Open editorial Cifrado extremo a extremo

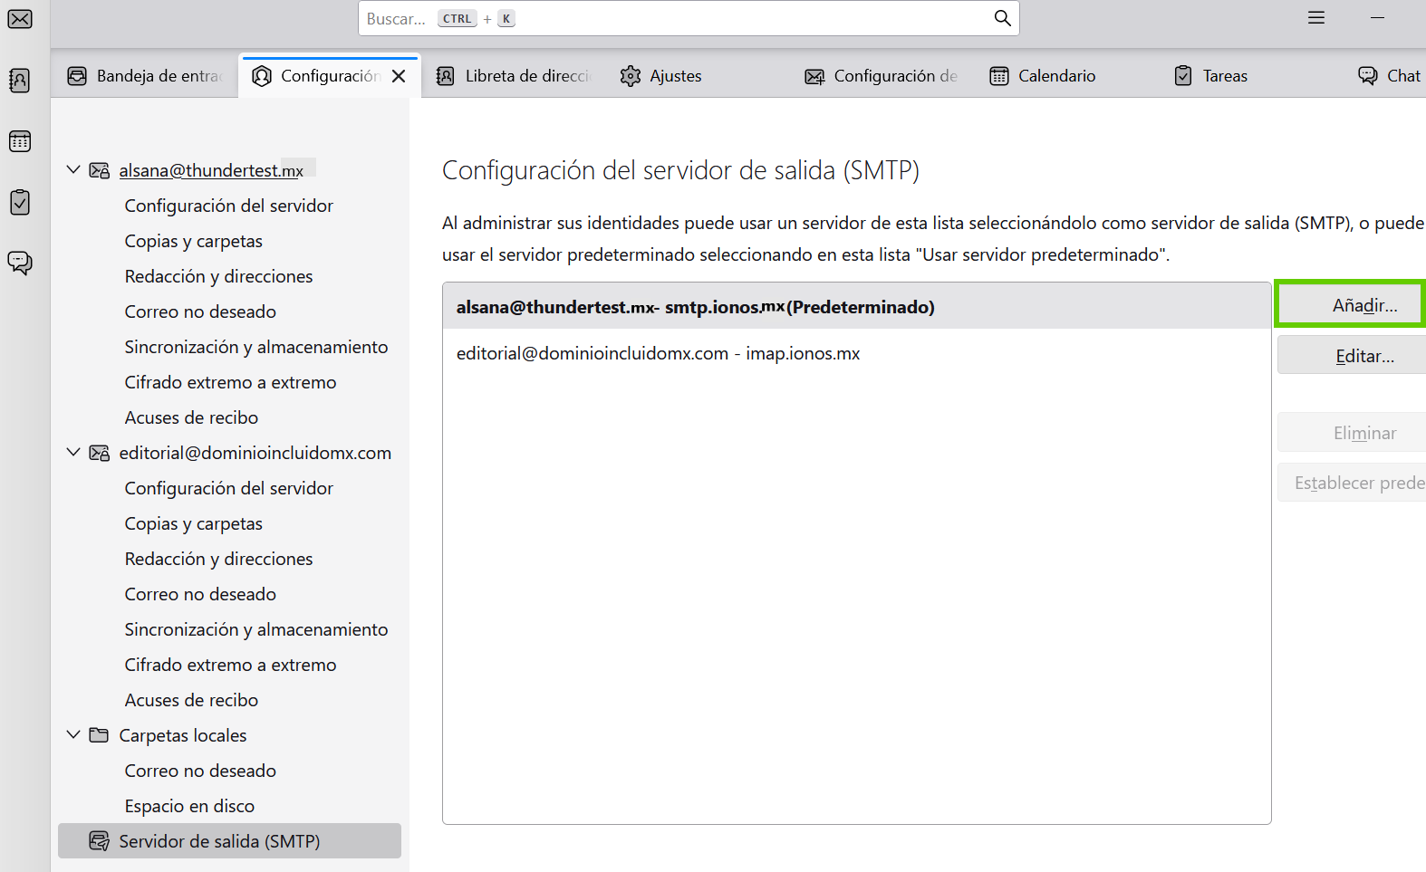pos(231,665)
